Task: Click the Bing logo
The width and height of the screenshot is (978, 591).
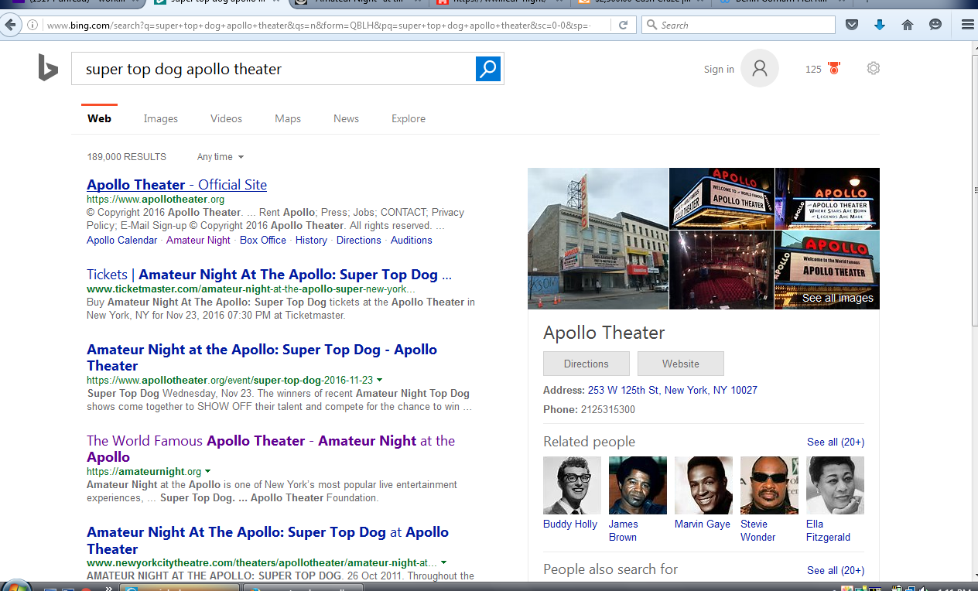Action: [x=48, y=68]
